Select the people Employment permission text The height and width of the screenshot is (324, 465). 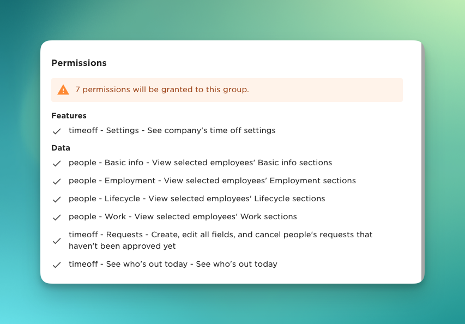[212, 181]
